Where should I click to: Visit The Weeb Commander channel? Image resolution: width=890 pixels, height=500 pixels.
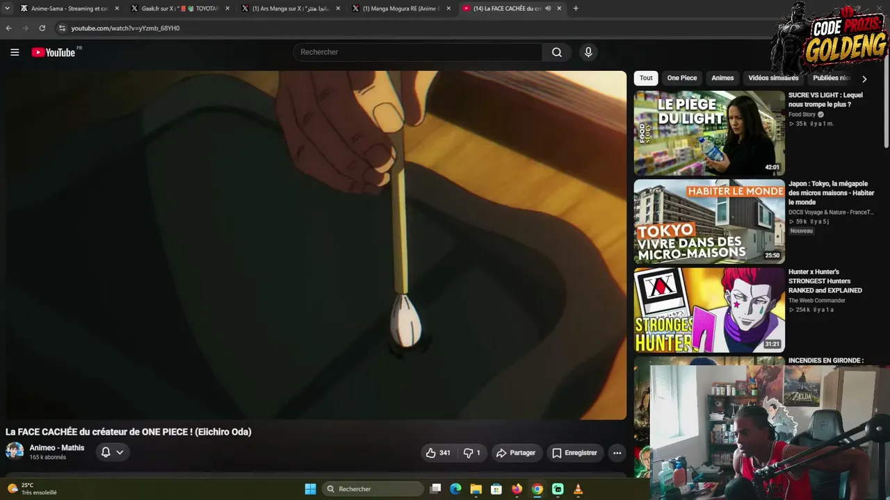click(x=817, y=301)
